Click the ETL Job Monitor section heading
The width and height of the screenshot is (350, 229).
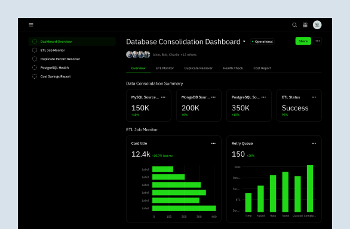click(142, 129)
